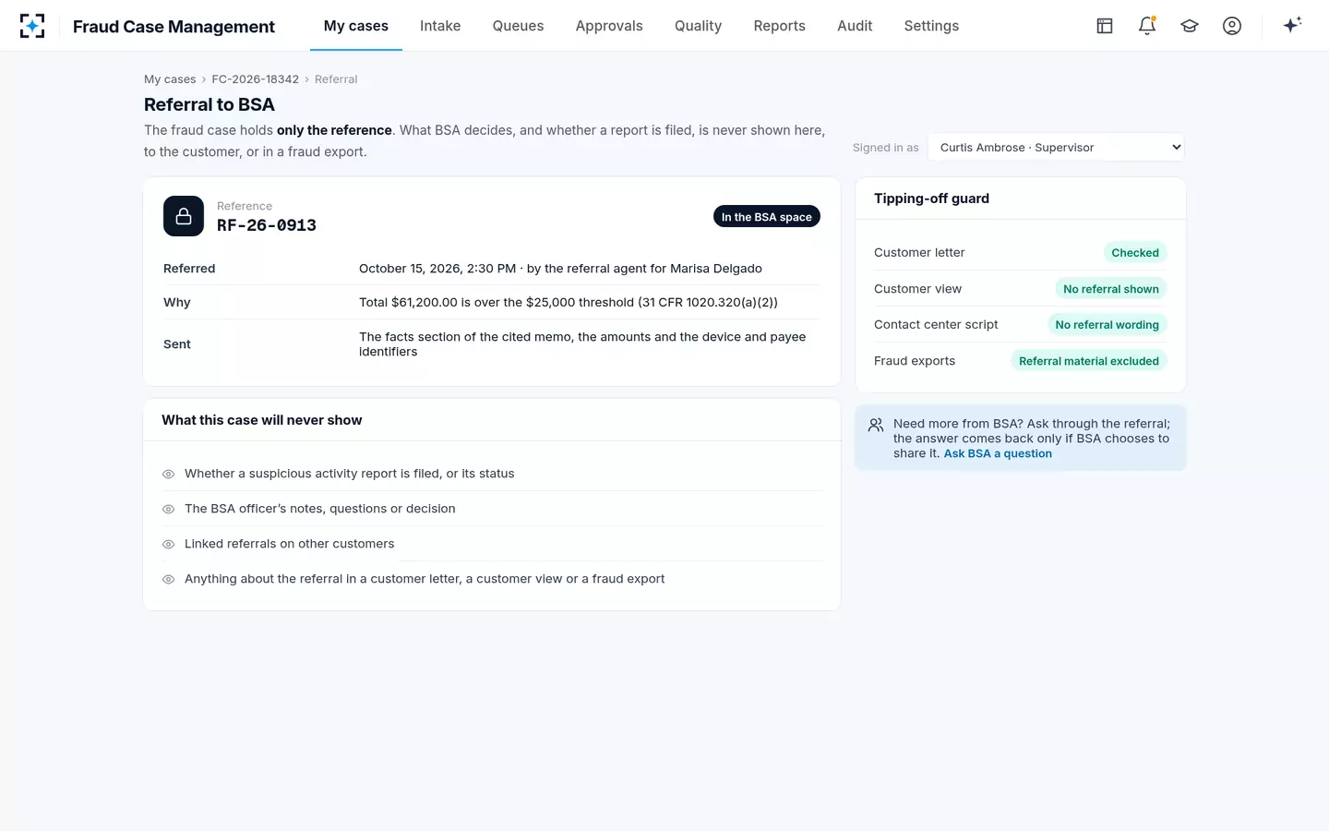Viewport: 1329px width, 831px height.
Task: Click the No referral shown status badge
Action: 1111,288
